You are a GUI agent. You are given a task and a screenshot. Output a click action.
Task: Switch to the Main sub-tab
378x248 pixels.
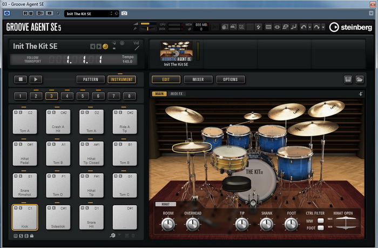[159, 93]
